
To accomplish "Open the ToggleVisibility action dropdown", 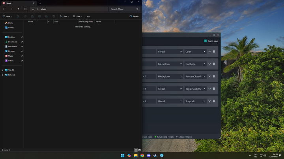I will point(195,89).
